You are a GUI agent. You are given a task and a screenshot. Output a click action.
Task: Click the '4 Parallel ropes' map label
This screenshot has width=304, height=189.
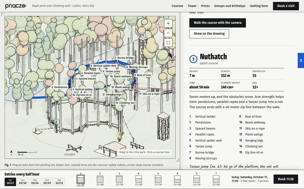[x=91, y=73]
